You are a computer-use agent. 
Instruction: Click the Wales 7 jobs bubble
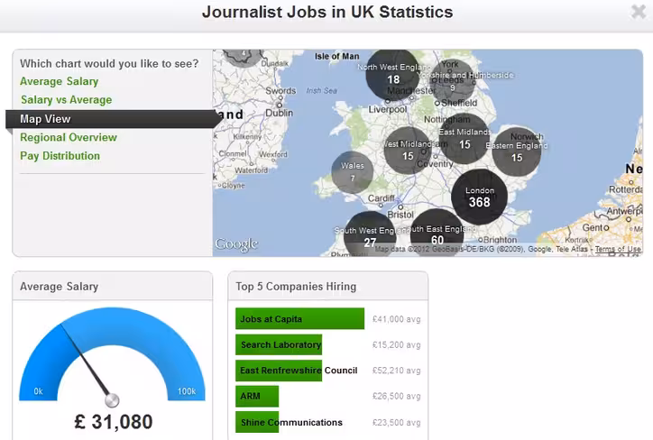(x=353, y=172)
